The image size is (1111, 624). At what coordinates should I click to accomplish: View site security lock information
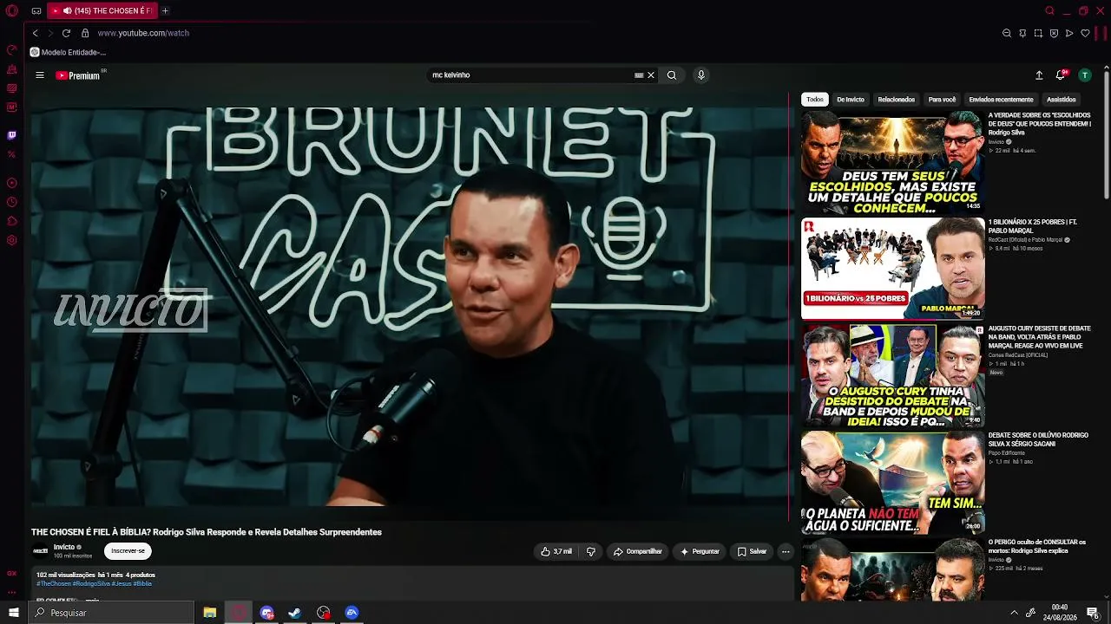pyautogui.click(x=85, y=33)
